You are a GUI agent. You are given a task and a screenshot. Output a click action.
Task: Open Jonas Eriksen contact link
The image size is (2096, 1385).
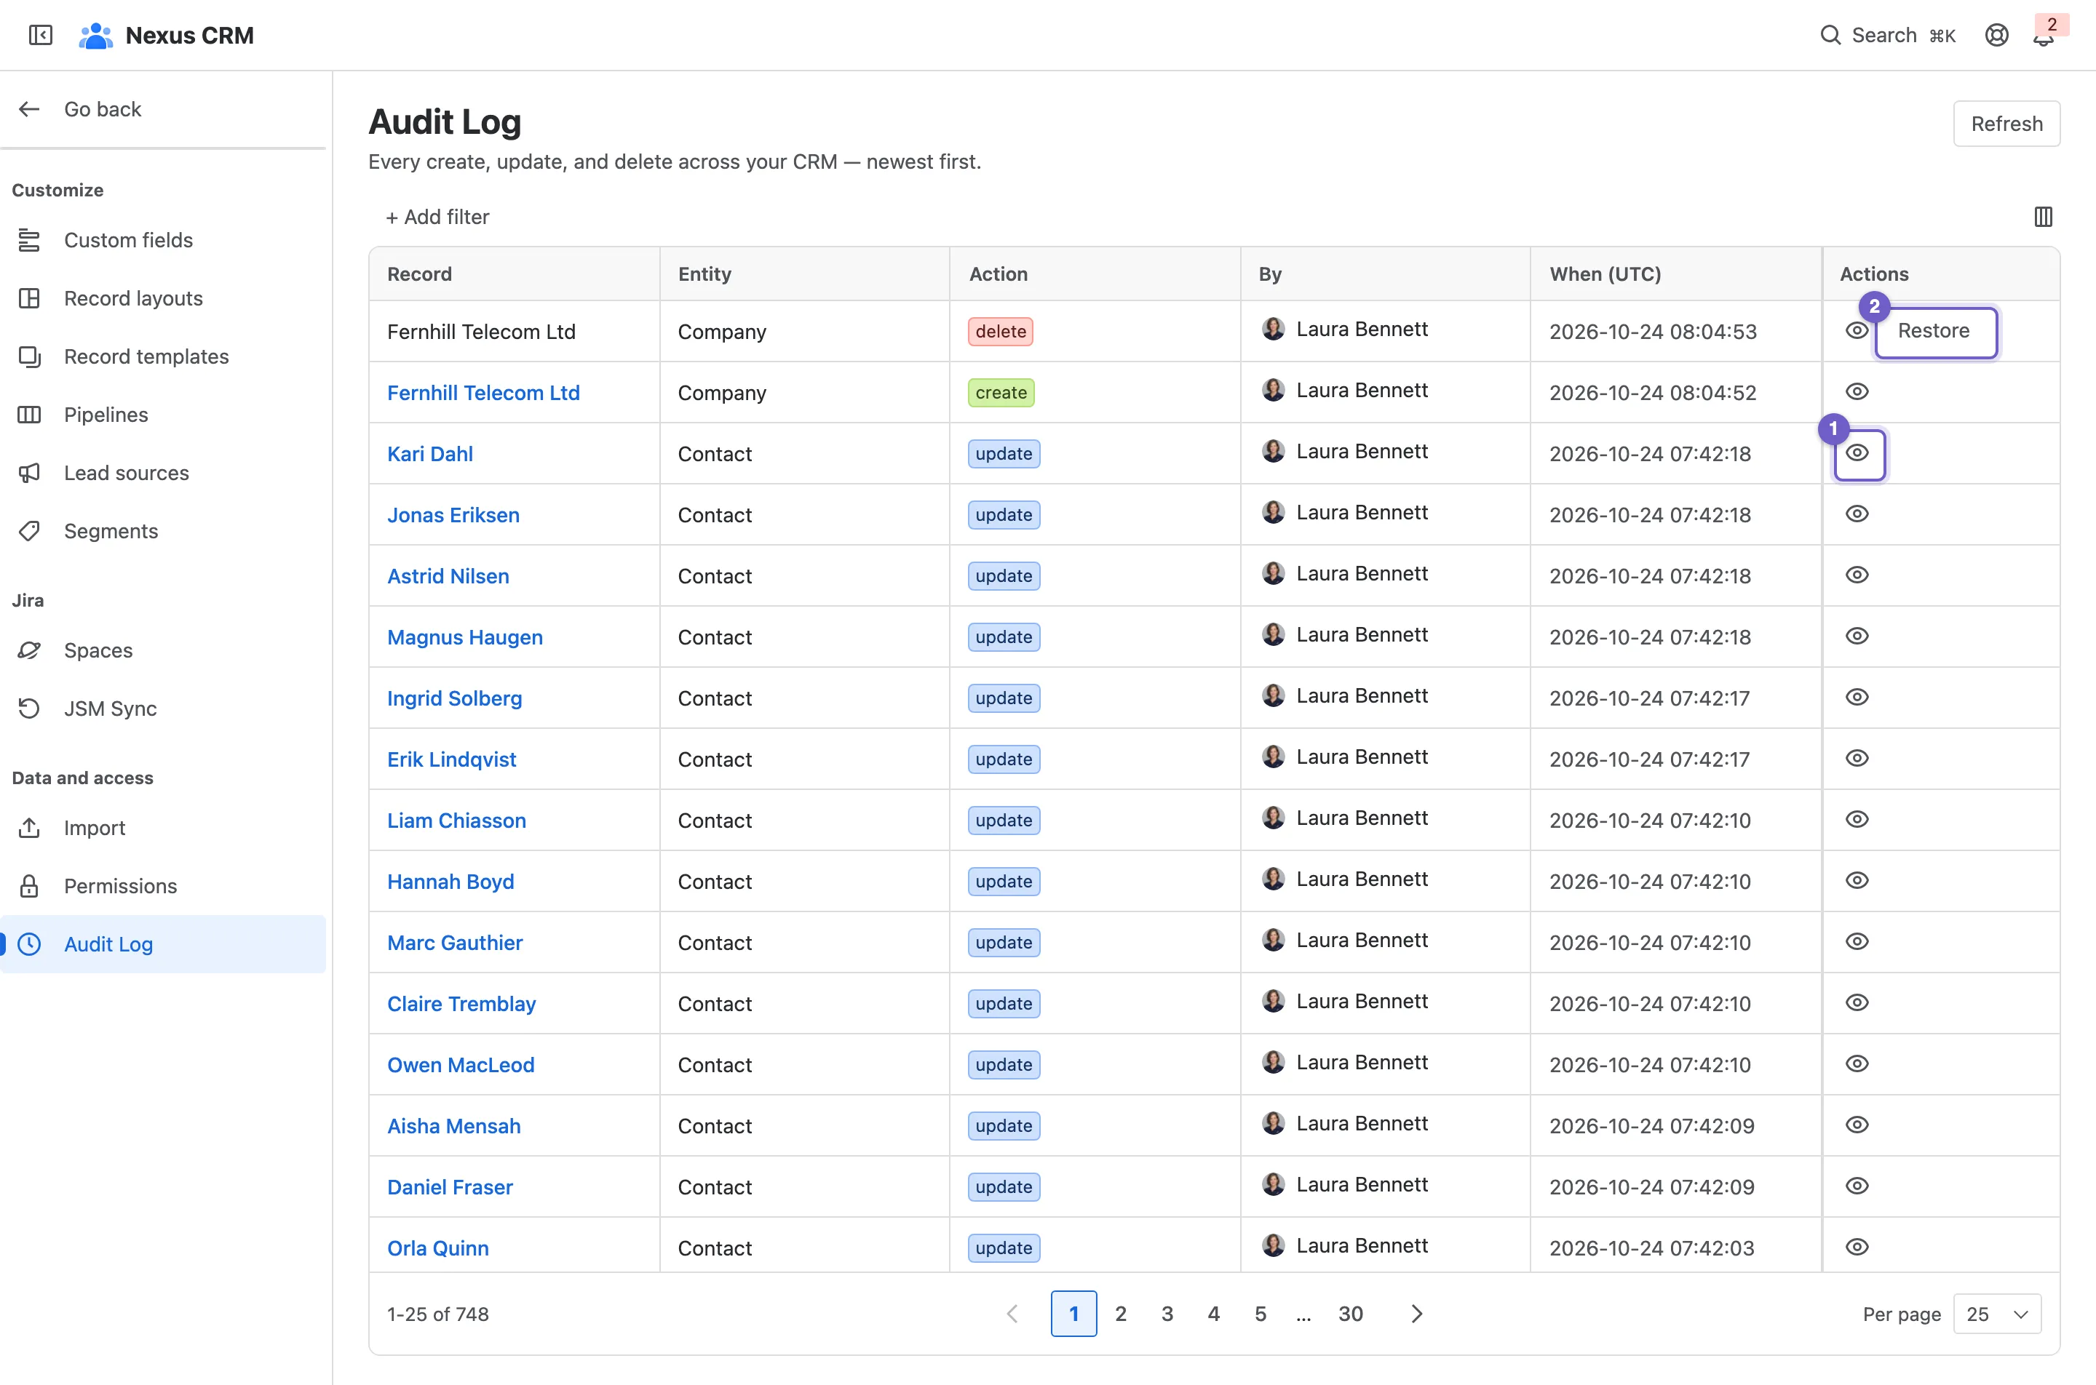(453, 515)
